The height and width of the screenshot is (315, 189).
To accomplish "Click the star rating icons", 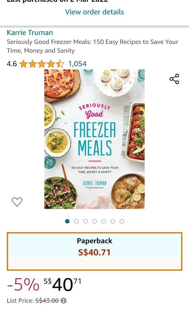I will tap(41, 64).
